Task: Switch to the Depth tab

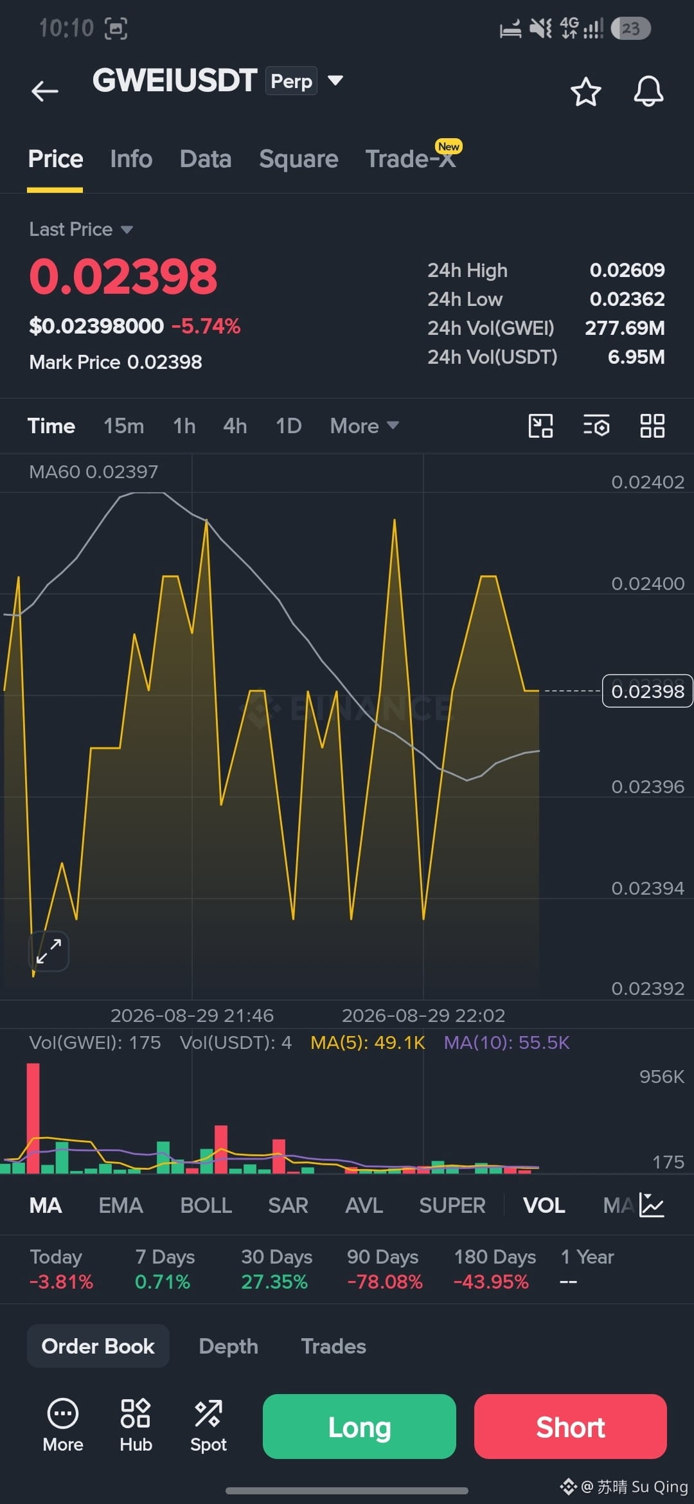Action: coord(229,1346)
